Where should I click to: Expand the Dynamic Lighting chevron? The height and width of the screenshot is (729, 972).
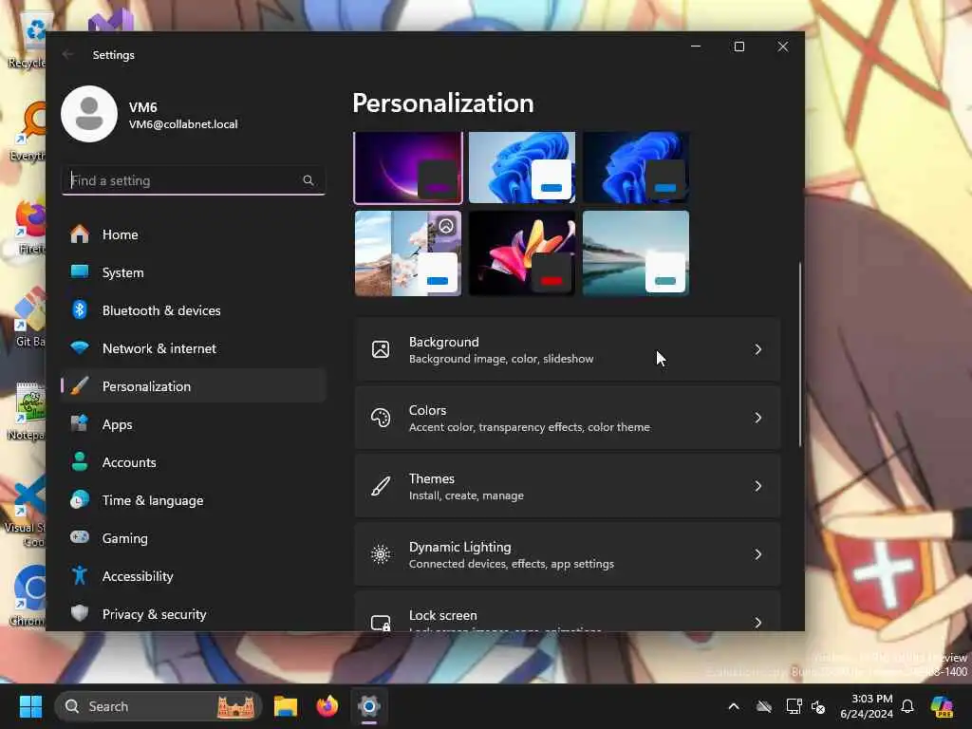tap(758, 554)
